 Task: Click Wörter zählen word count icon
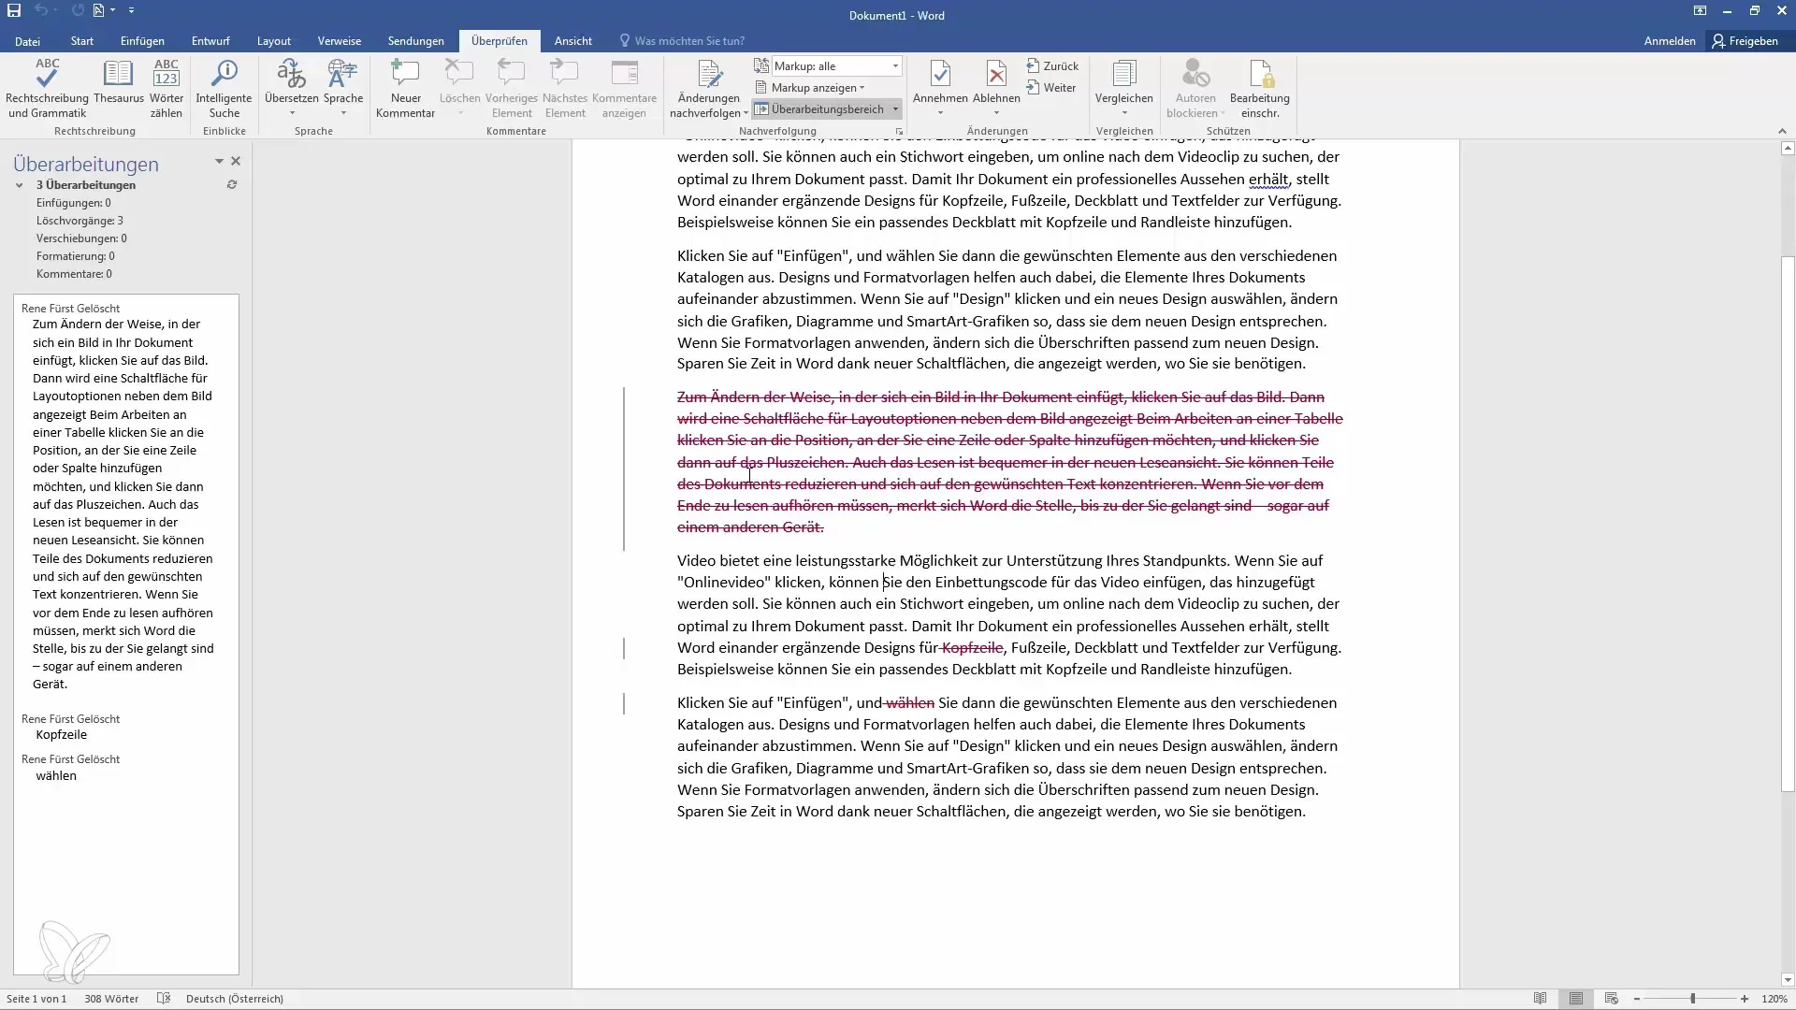(x=167, y=89)
